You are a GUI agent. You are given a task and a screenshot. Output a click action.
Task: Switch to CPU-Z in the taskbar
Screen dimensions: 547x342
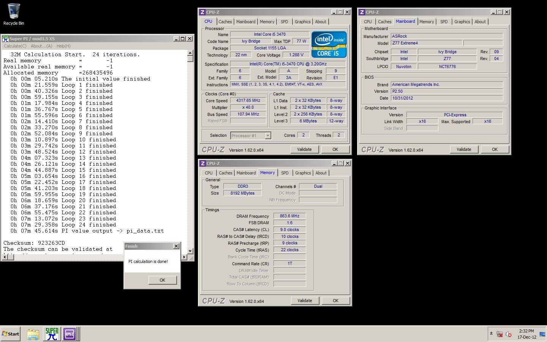tap(70, 334)
